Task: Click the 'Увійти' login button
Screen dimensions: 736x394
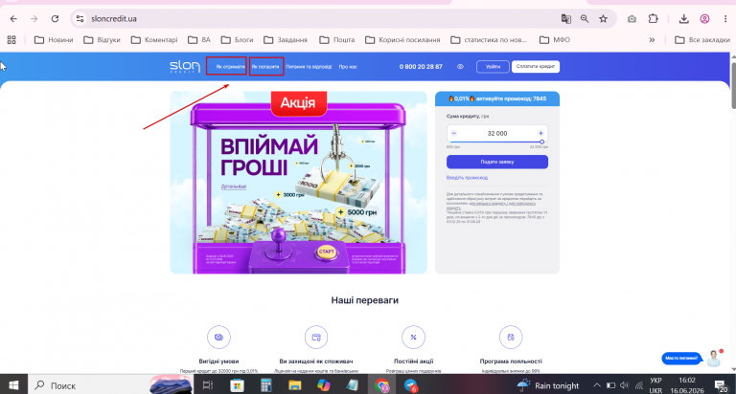Action: point(493,67)
